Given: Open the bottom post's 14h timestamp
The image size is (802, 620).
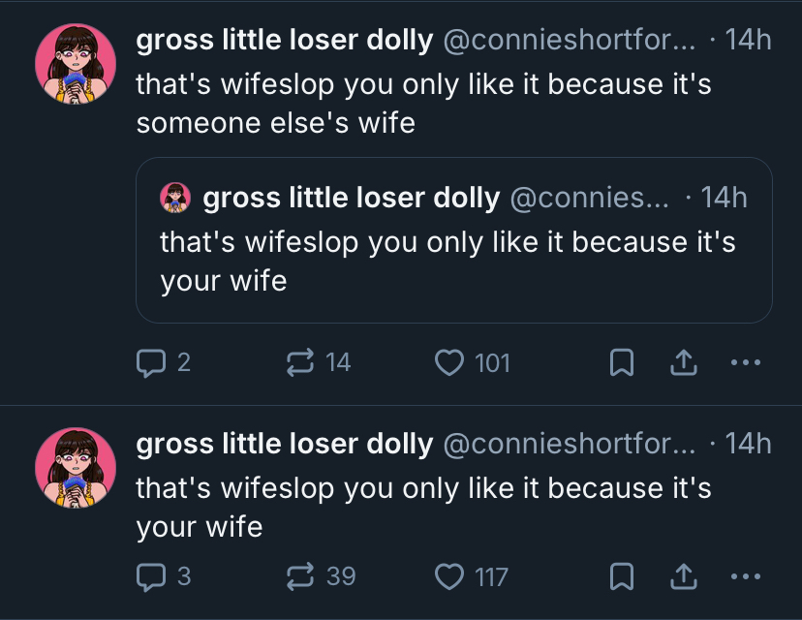Looking at the screenshot, I should [x=748, y=445].
